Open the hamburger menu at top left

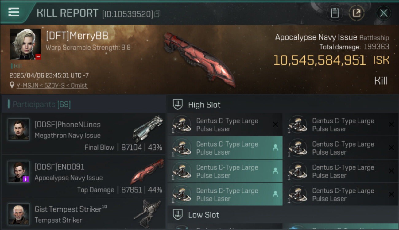14,12
